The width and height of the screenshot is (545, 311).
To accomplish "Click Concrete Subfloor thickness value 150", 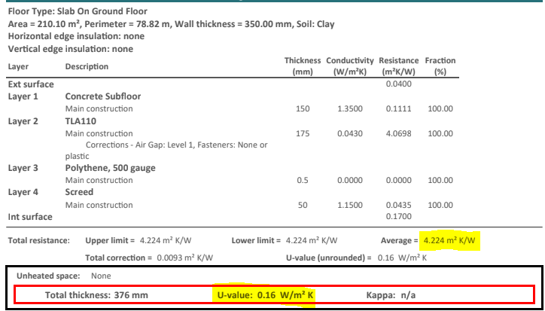I will point(303,109).
